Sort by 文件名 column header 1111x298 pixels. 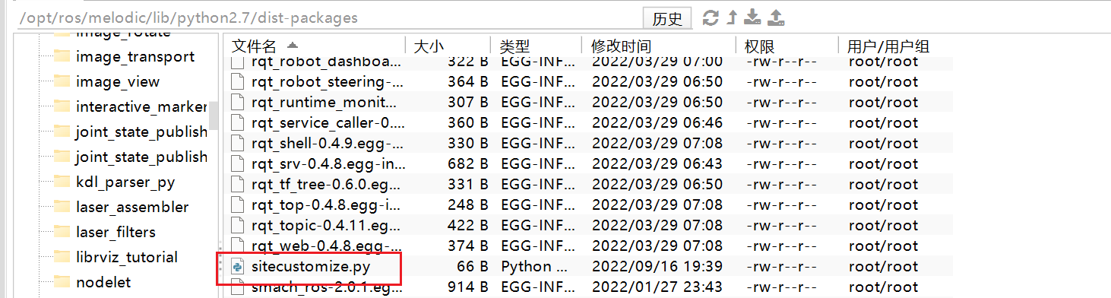pos(254,46)
